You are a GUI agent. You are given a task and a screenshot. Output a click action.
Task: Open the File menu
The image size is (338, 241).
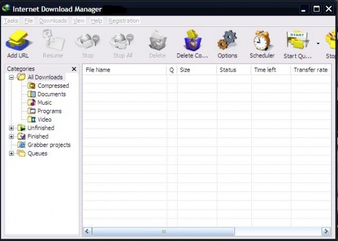coord(29,21)
